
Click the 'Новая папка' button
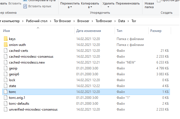pyautogui.click(x=149, y=5)
